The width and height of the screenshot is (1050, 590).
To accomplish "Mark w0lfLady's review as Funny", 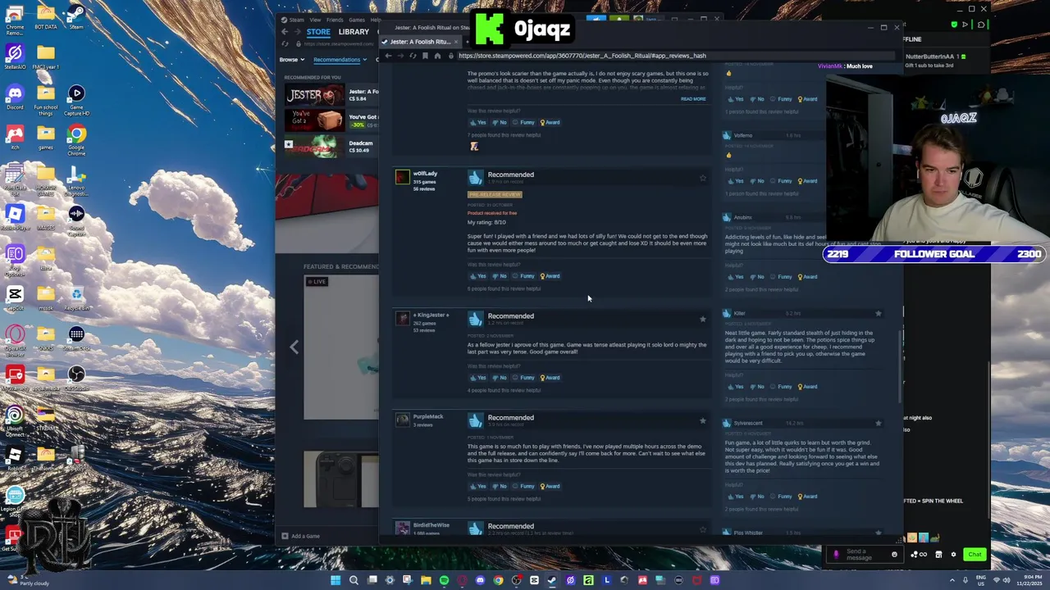I will [523, 276].
